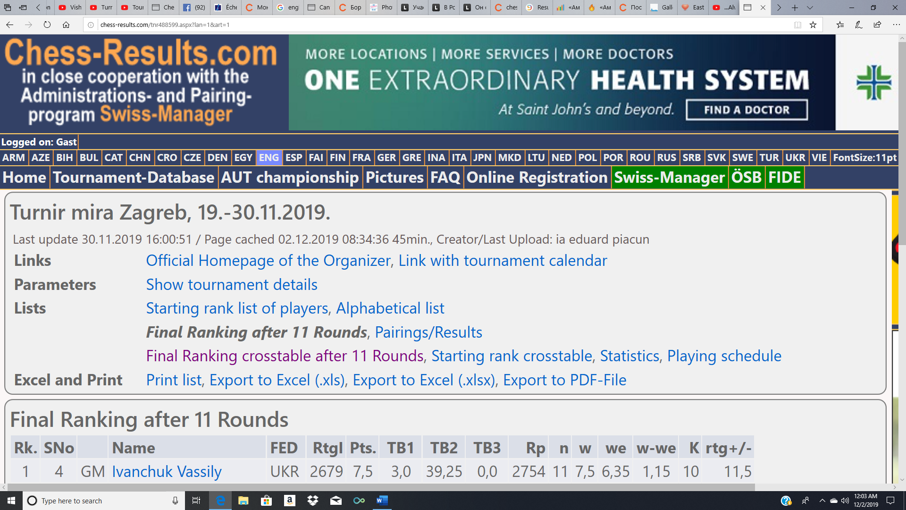The height and width of the screenshot is (510, 906).
Task: Click the Add notes pen icon
Action: 858,25
